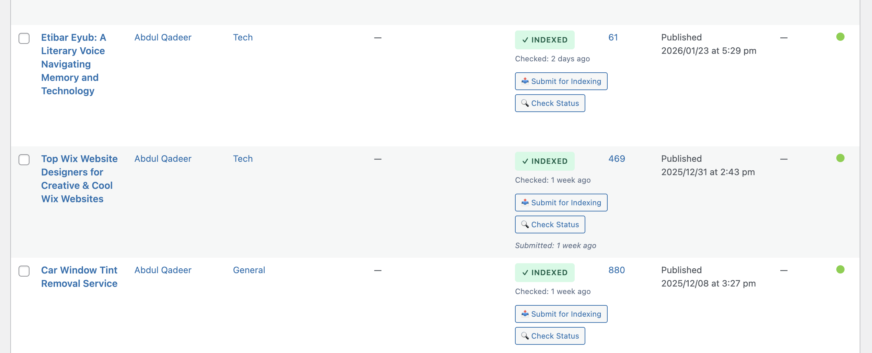Tick the Car Window Tint Removal Service checkbox
872x353 pixels.
point(24,271)
